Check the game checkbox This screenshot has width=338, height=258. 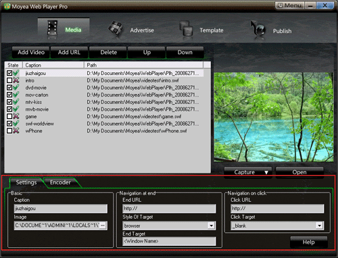click(x=9, y=116)
